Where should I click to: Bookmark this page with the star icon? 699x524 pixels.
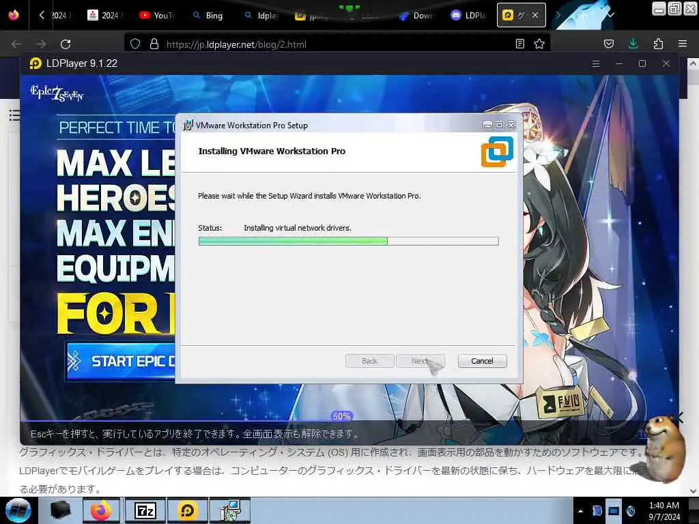click(x=539, y=44)
